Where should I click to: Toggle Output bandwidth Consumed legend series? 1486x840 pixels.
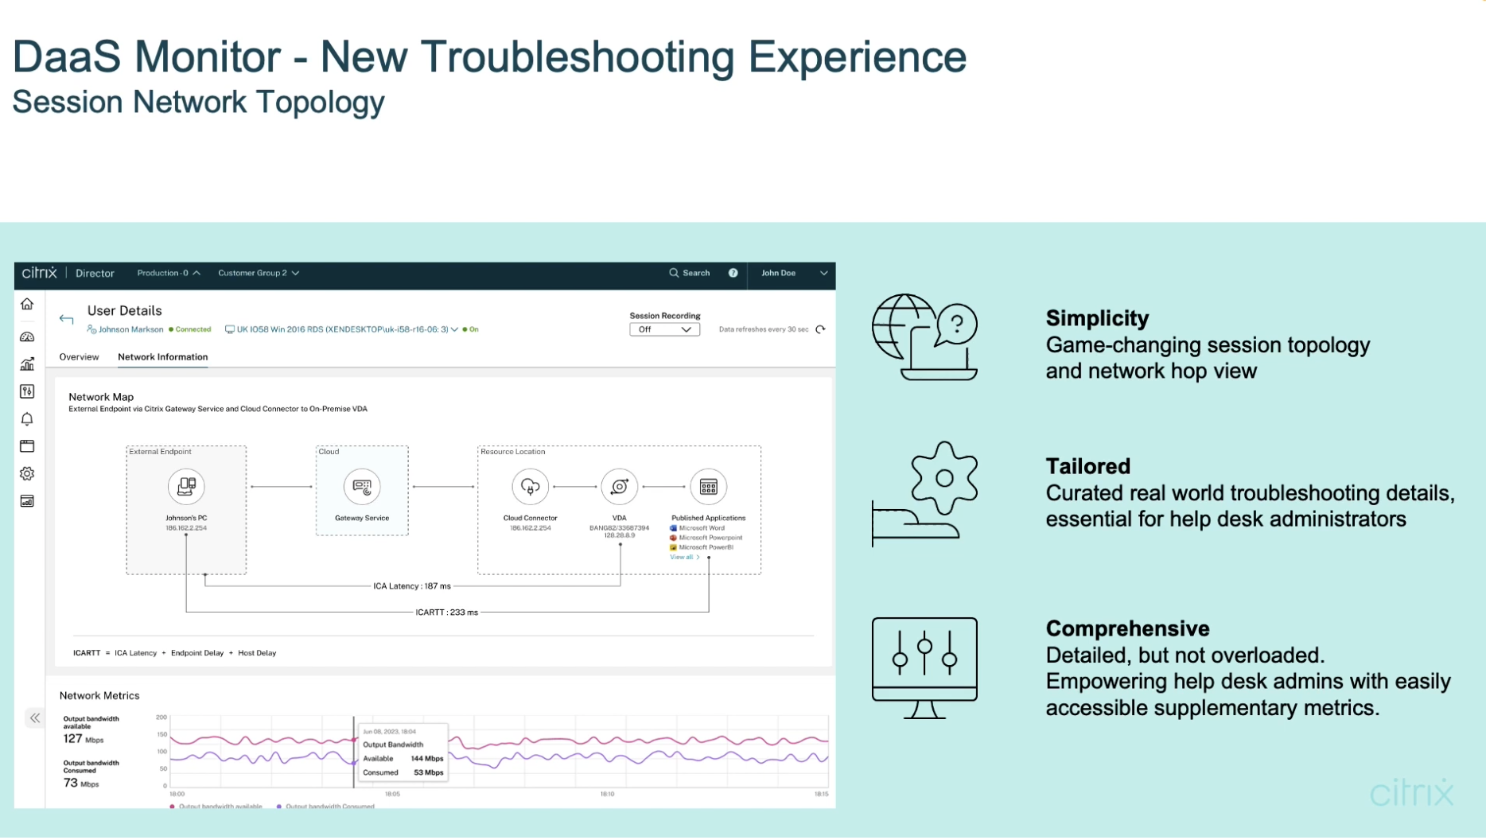(325, 807)
